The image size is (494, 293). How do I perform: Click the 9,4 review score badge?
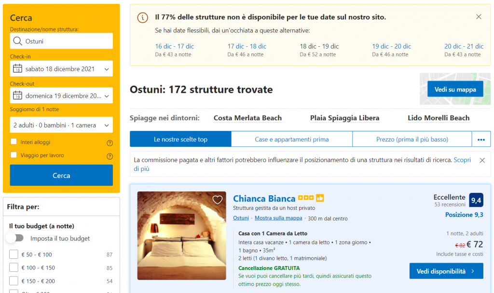coord(476,200)
